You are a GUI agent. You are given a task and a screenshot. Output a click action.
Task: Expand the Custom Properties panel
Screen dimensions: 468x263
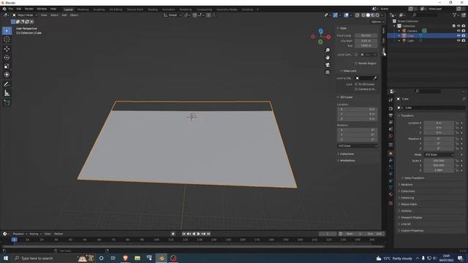pyautogui.click(x=411, y=231)
